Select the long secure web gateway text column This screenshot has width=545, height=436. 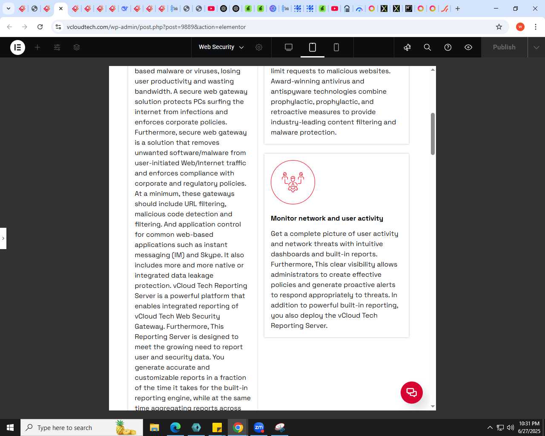tap(192, 238)
